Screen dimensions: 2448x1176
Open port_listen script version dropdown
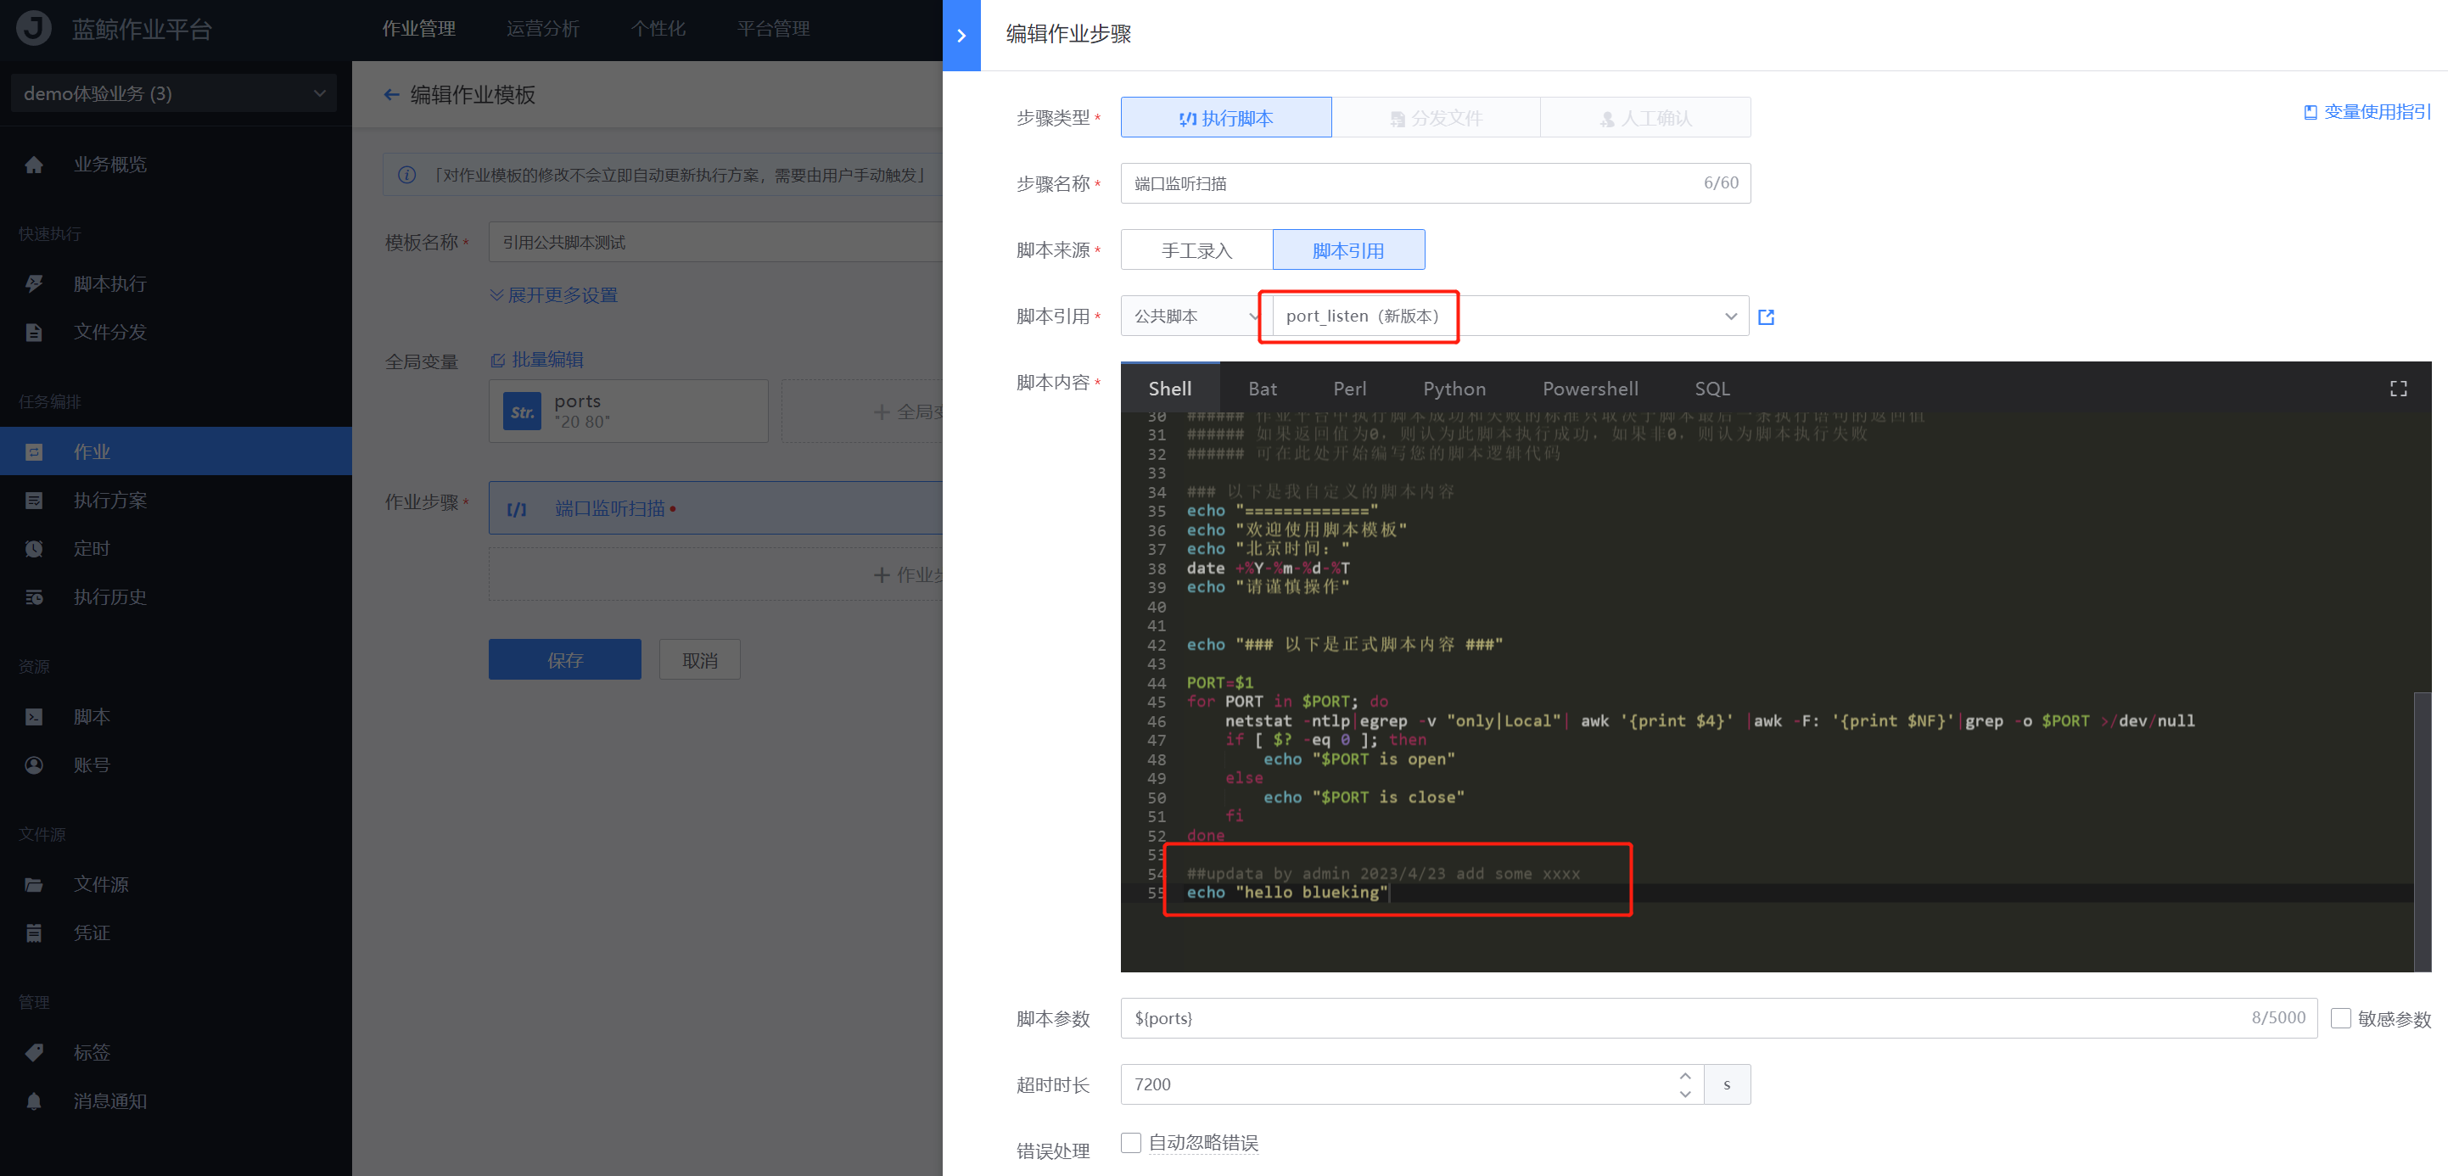(1510, 316)
